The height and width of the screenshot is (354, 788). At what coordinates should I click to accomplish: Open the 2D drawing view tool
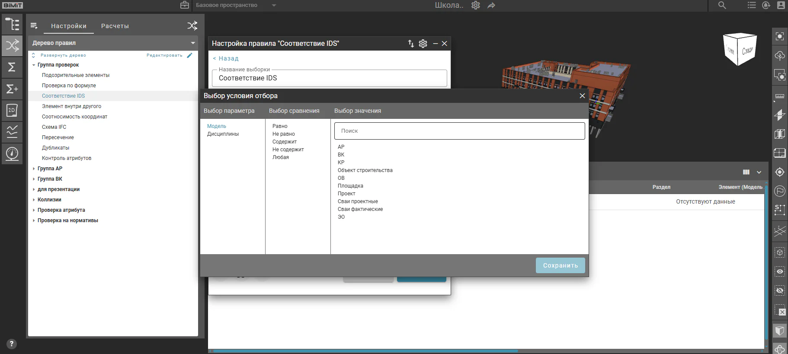pyautogui.click(x=12, y=111)
